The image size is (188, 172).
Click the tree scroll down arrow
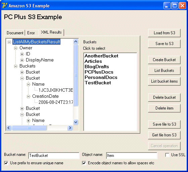pyautogui.click(x=76, y=122)
